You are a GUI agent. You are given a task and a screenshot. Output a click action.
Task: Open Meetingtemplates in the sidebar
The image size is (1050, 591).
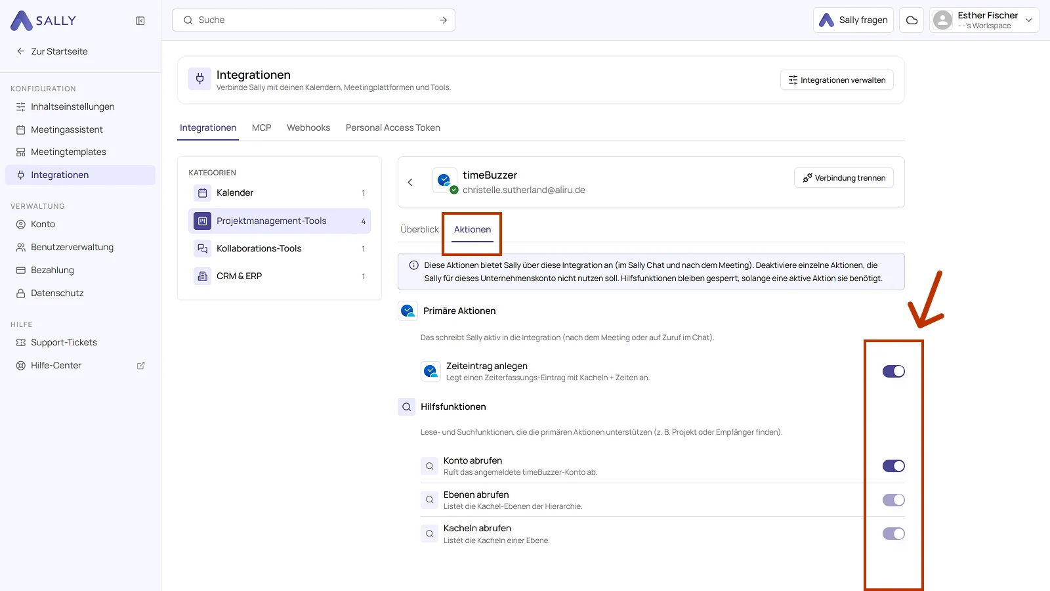coord(80,152)
